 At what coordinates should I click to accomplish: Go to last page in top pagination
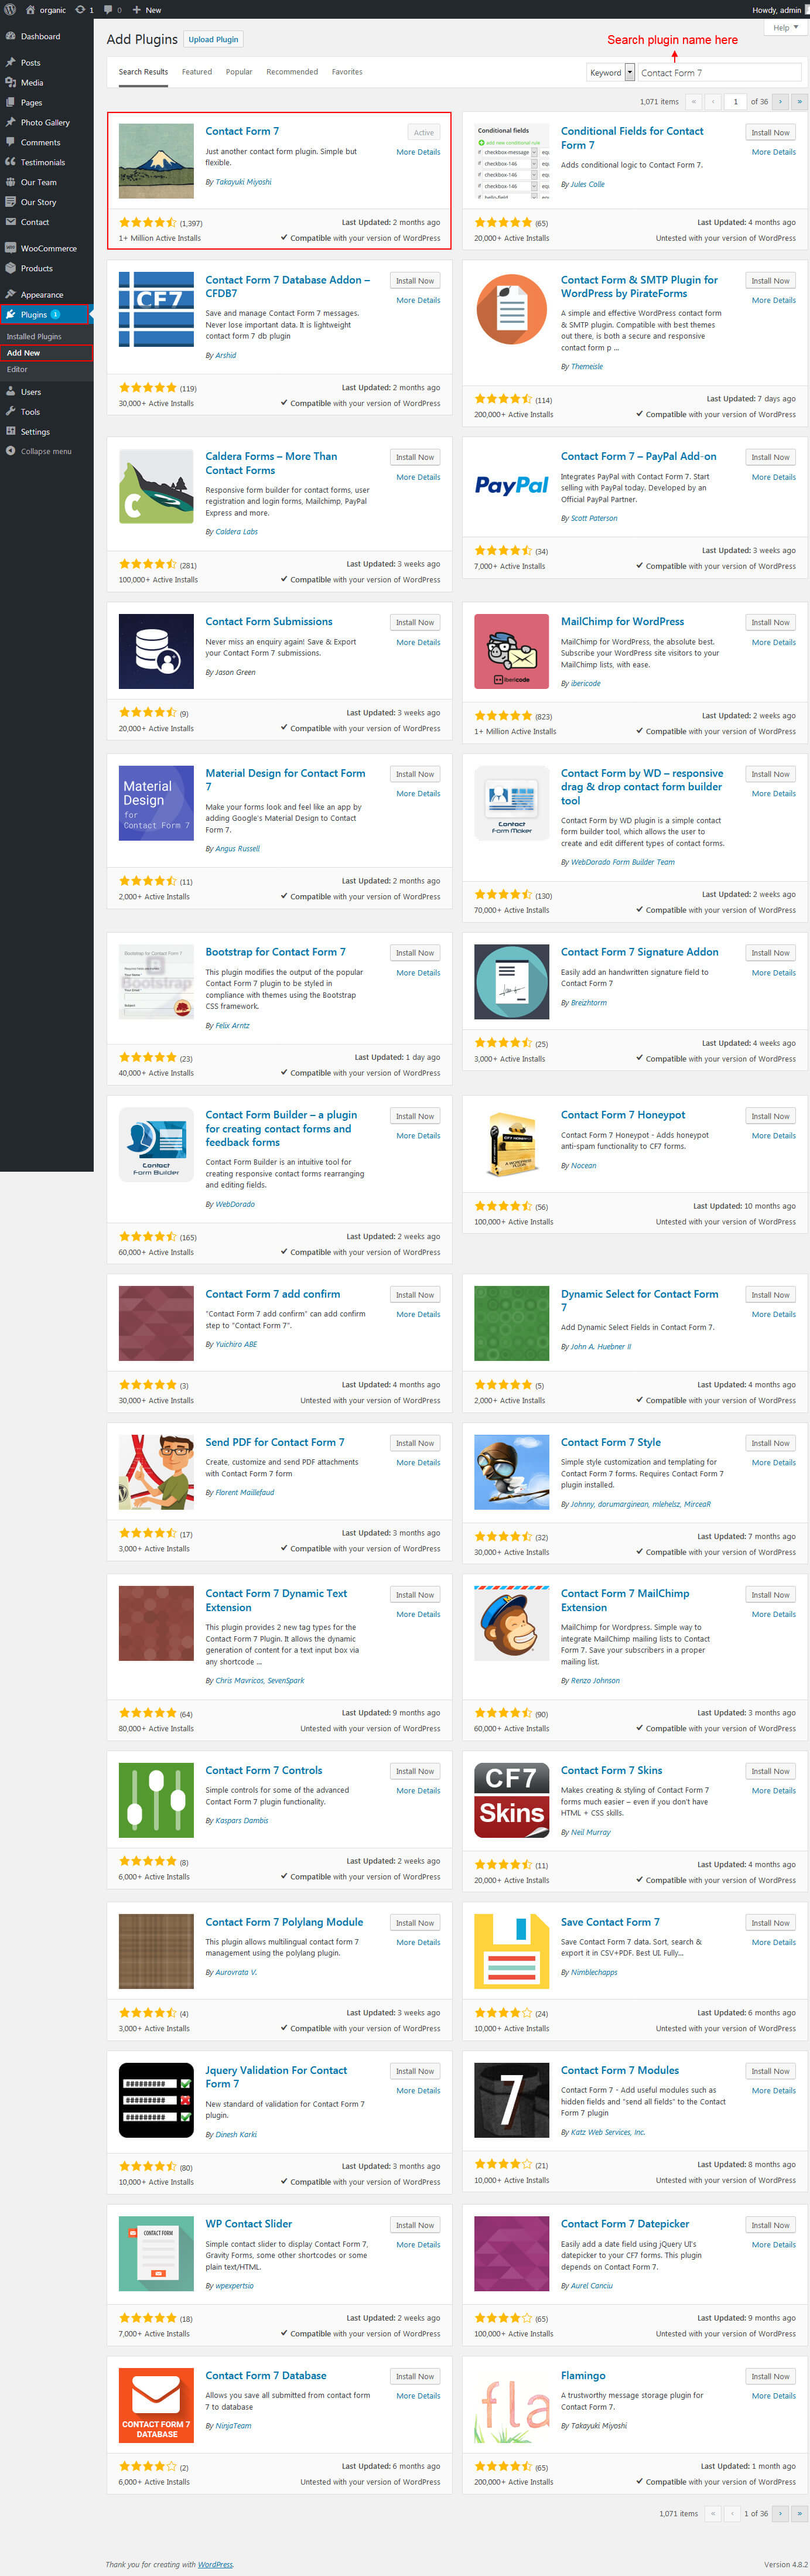click(799, 101)
